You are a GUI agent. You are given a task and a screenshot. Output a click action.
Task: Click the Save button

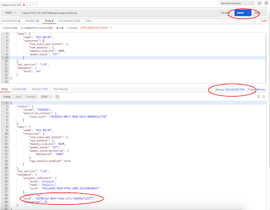click(257, 13)
